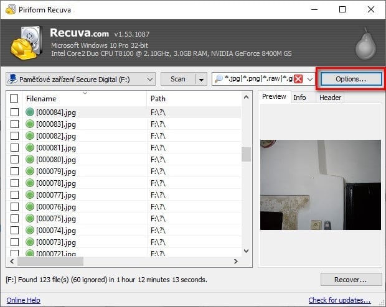Click the green status dot for [000079].jpg
Image resolution: width=386 pixels, height=307 pixels.
click(30, 171)
